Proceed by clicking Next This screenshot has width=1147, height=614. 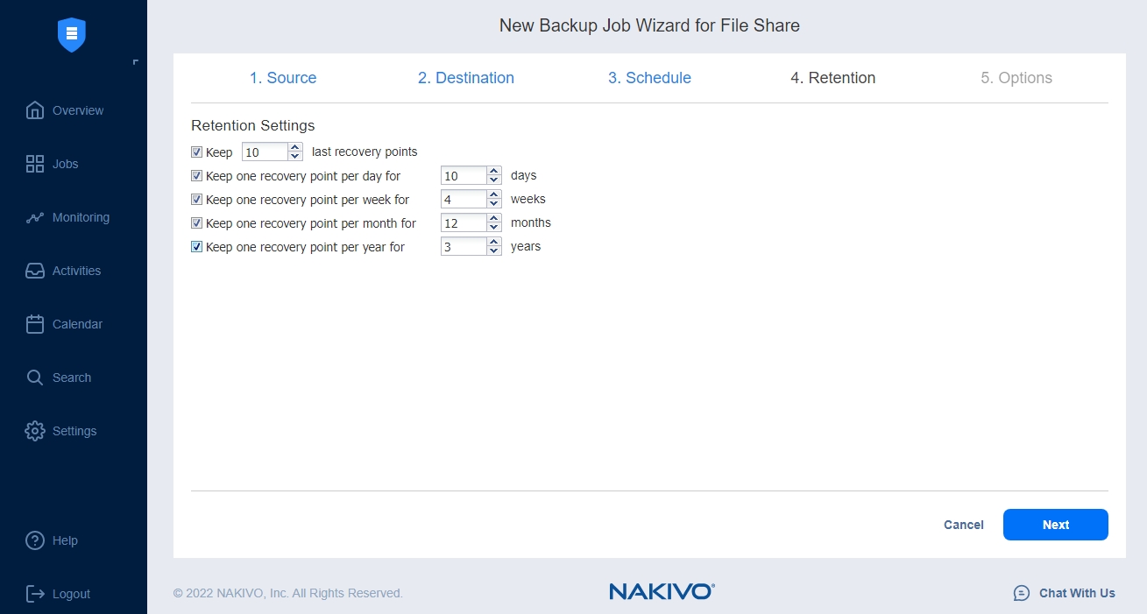[x=1055, y=525]
